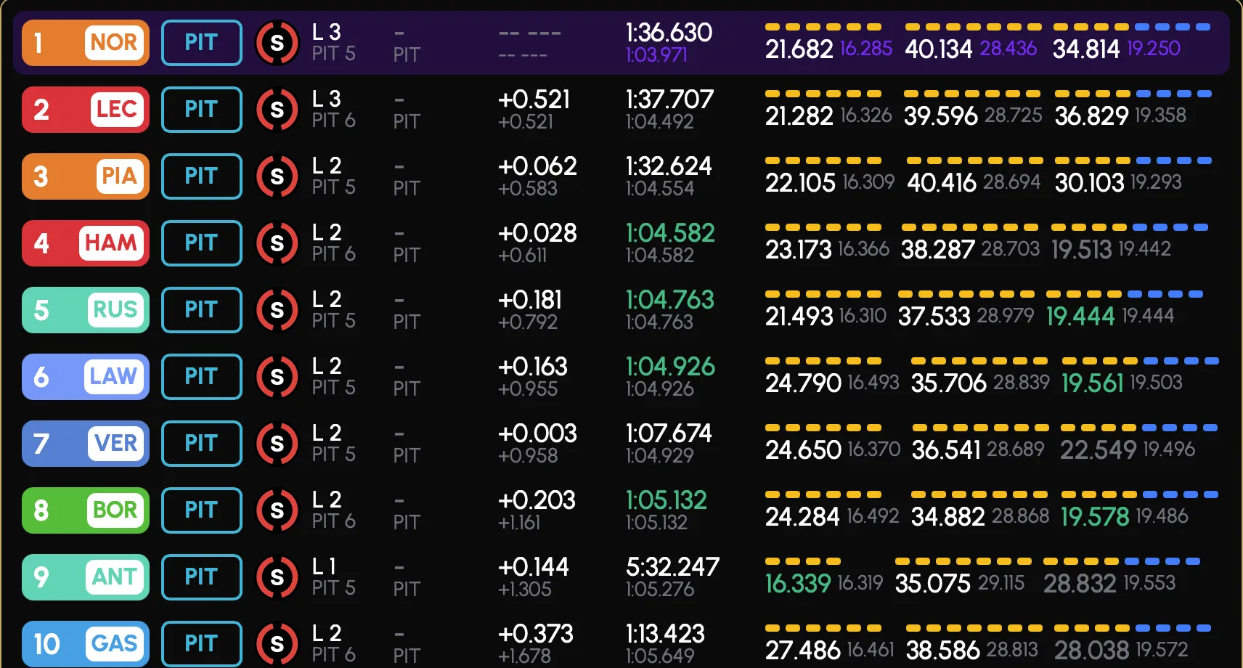Image resolution: width=1243 pixels, height=668 pixels.
Task: Click the PIT status badge for HAM
Action: (201, 243)
